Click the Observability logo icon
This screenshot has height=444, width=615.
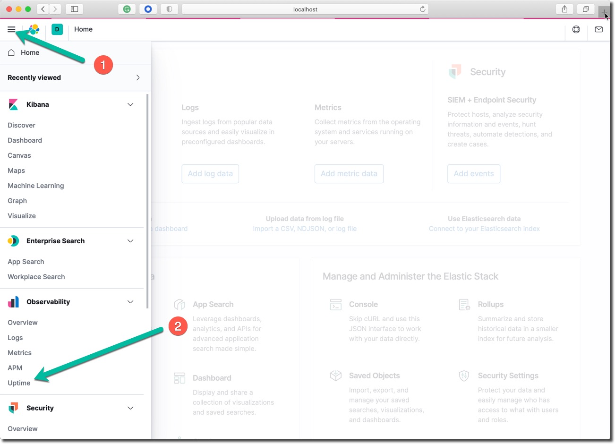point(13,302)
